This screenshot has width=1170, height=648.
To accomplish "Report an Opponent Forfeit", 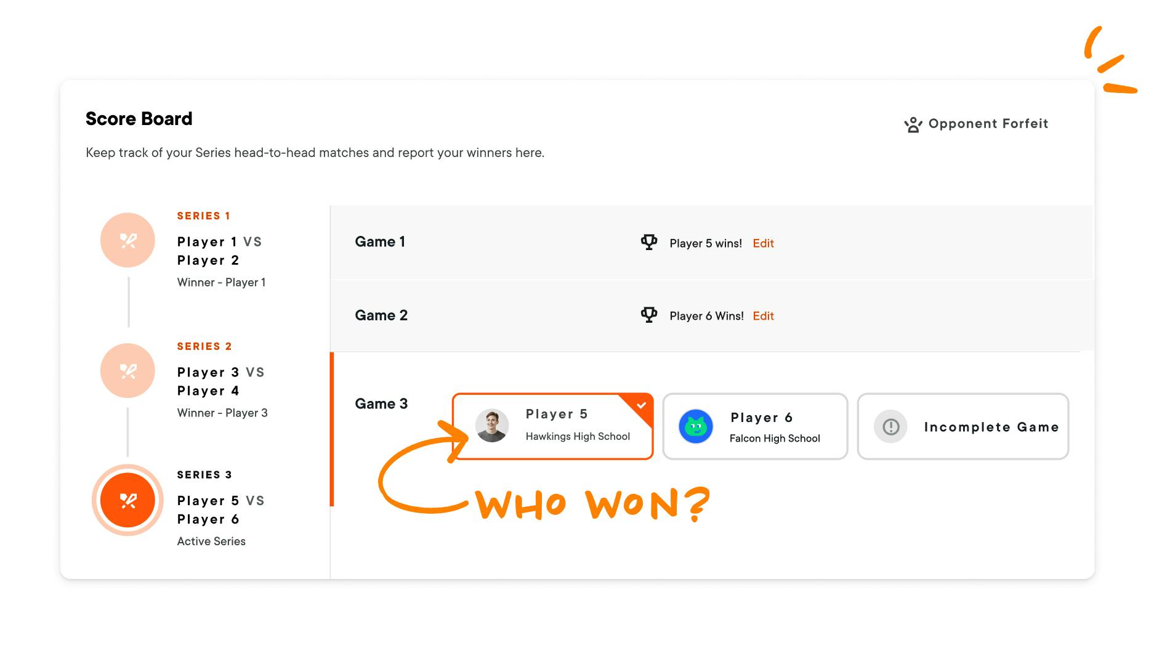I will click(976, 124).
